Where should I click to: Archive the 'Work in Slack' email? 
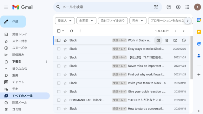point(158,40)
